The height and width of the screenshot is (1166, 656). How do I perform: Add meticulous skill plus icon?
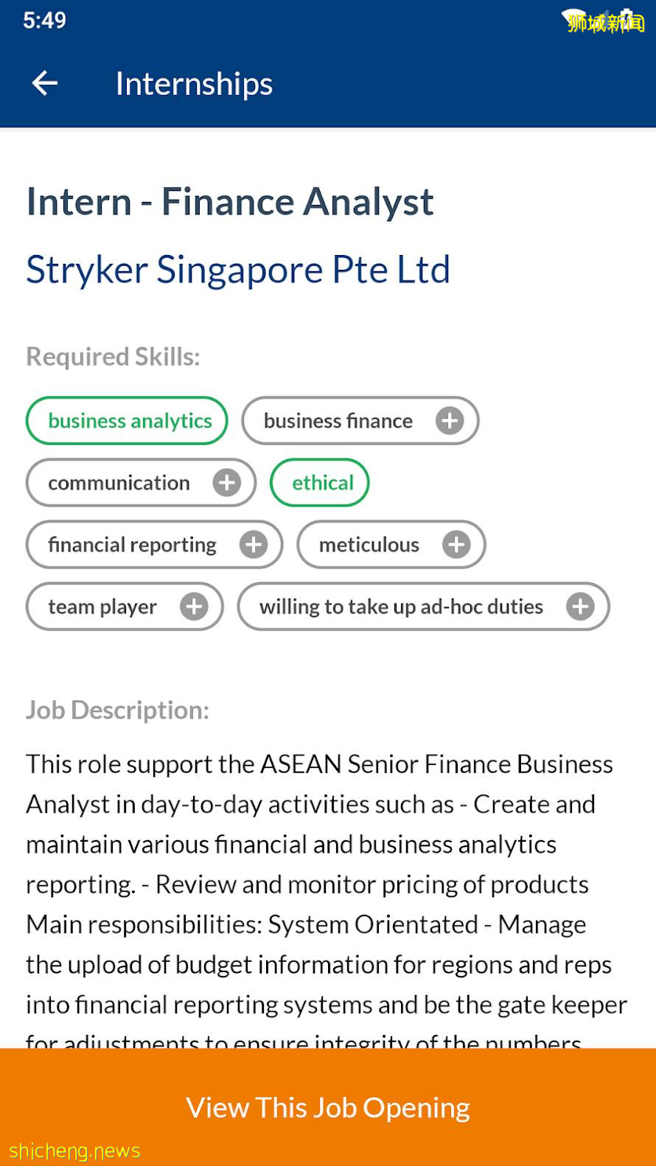pyautogui.click(x=456, y=545)
